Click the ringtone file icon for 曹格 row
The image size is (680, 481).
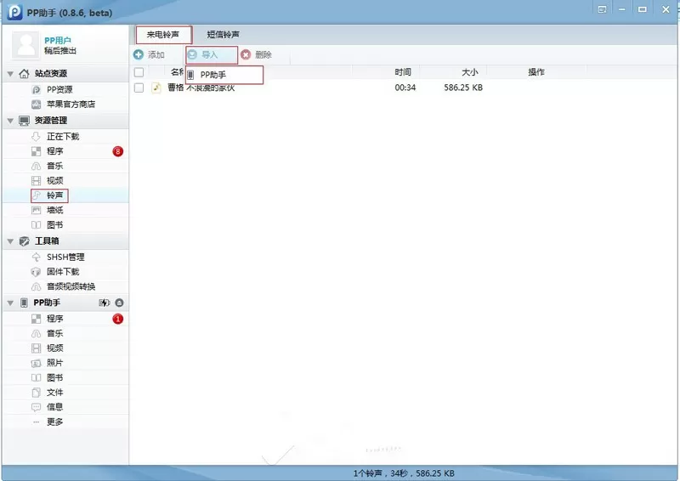(x=156, y=88)
